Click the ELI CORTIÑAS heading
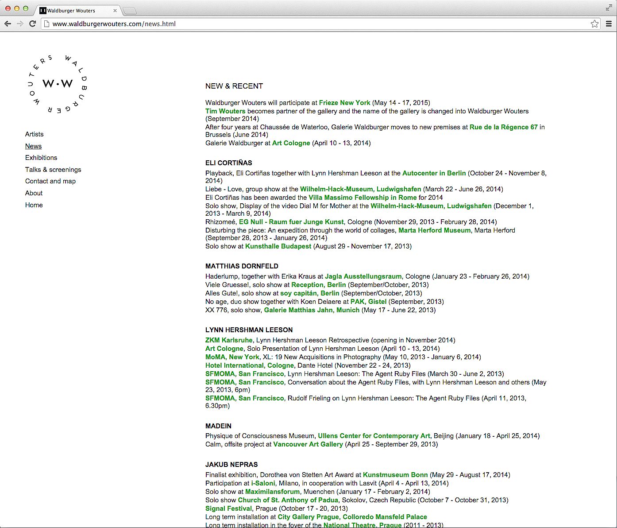 [229, 163]
